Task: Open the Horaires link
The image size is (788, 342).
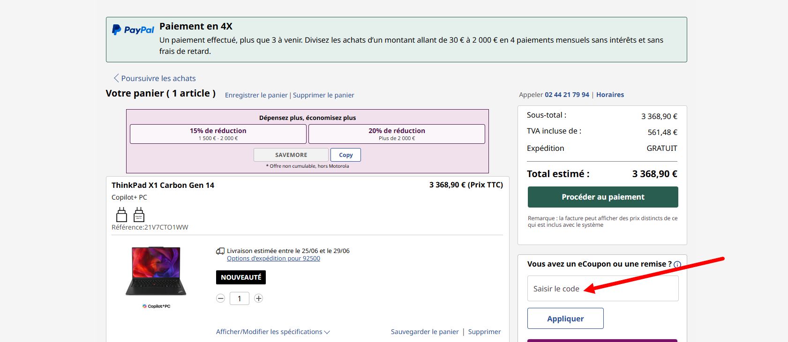Action: tap(610, 95)
